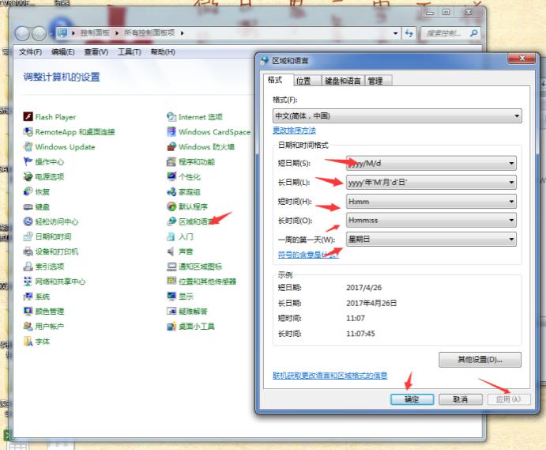Click the control panel search box
The width and height of the screenshot is (546, 450).
click(x=446, y=33)
